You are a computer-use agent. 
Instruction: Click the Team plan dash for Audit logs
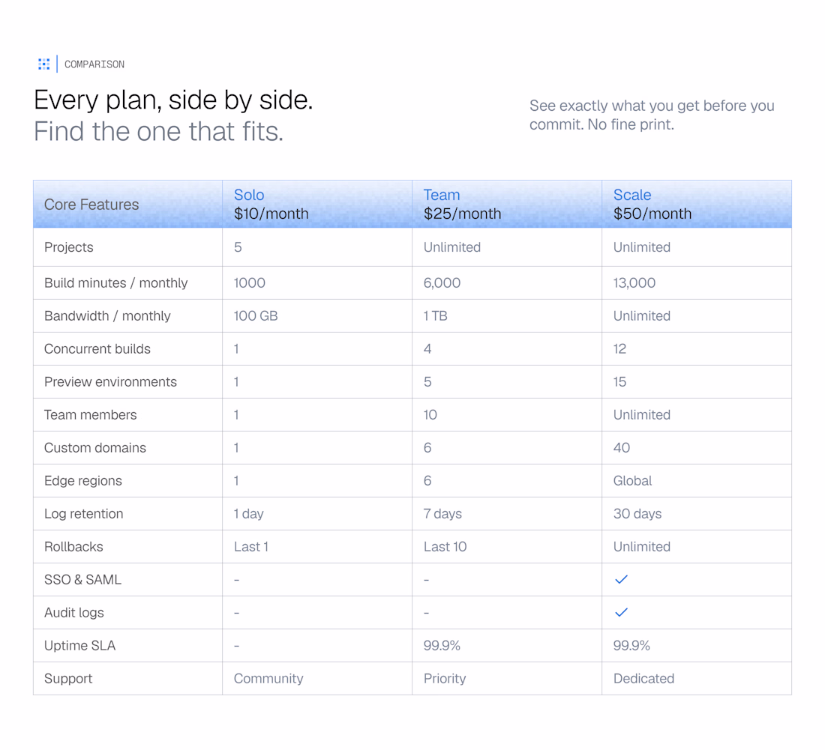(426, 613)
